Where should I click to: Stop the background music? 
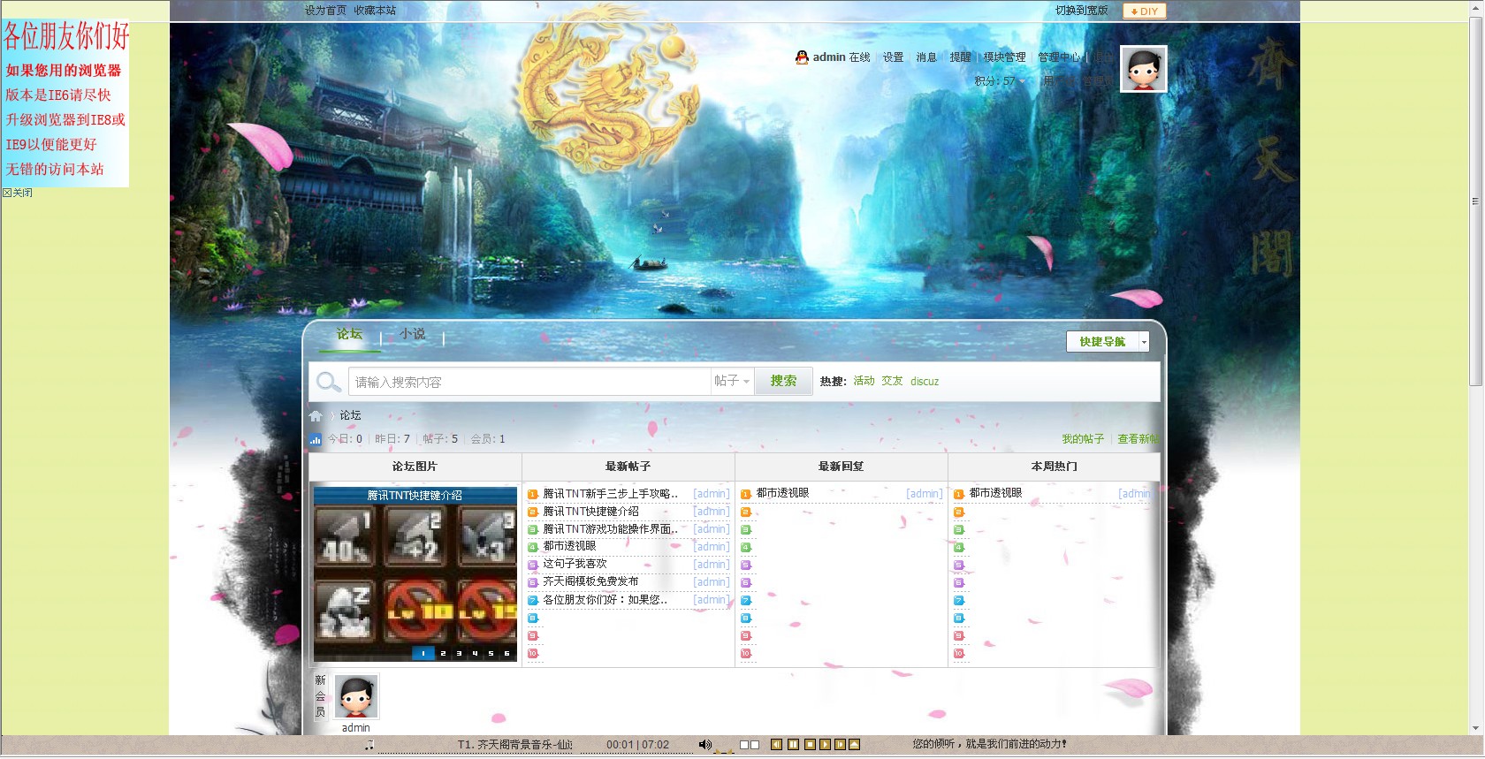coord(810,745)
